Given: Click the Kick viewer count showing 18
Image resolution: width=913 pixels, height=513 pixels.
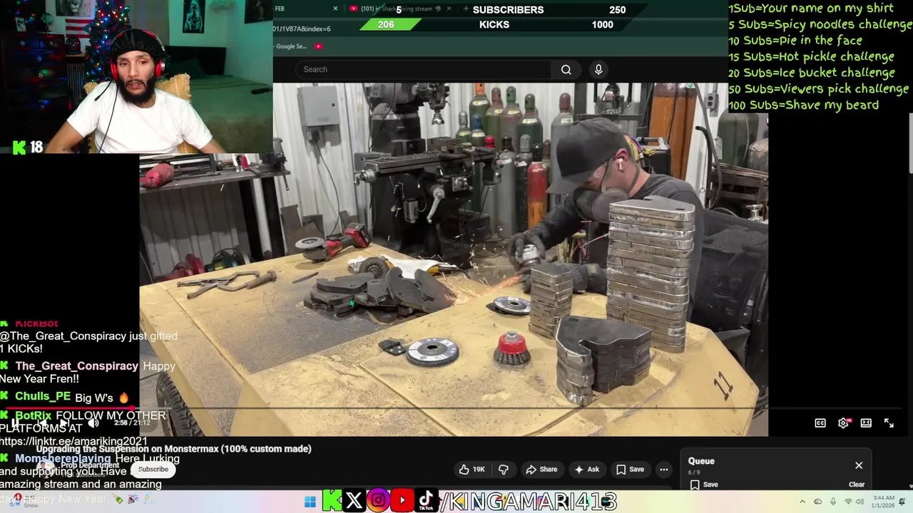Looking at the screenshot, I should click(28, 147).
